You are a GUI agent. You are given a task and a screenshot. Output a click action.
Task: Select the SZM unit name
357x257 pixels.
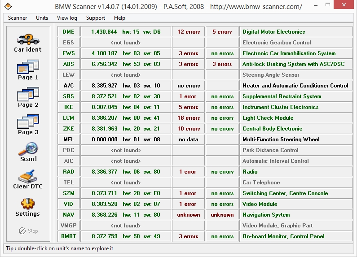click(69, 193)
